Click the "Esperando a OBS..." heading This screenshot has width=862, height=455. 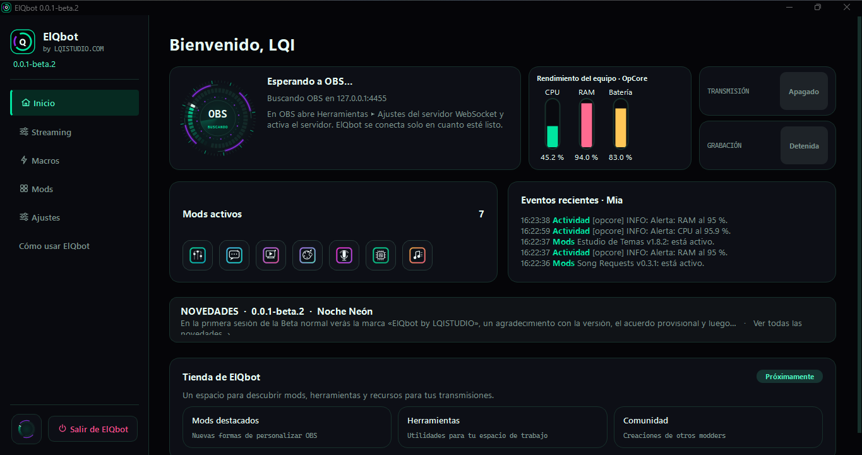(x=310, y=82)
